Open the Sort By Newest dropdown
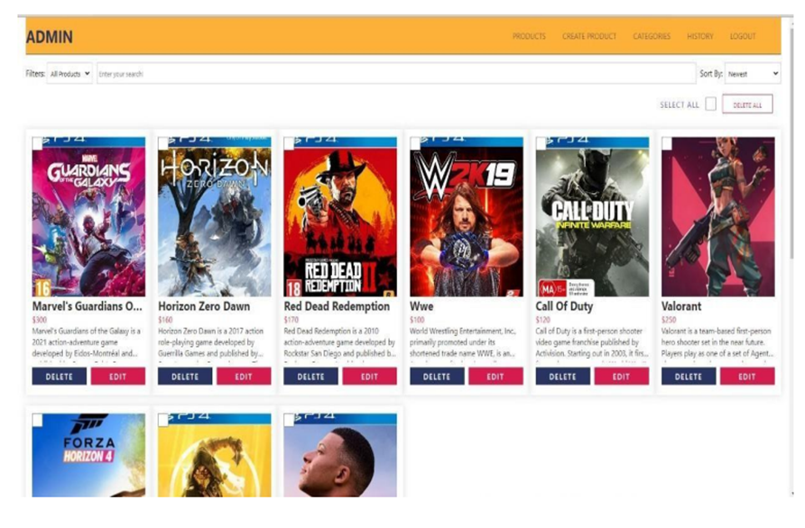The height and width of the screenshot is (528, 805). [752, 74]
